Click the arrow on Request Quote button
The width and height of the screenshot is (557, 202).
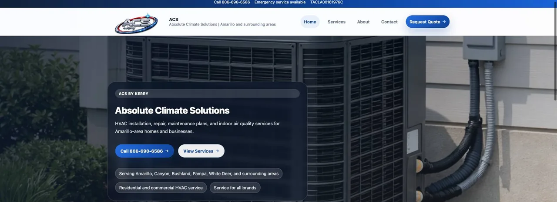point(444,22)
